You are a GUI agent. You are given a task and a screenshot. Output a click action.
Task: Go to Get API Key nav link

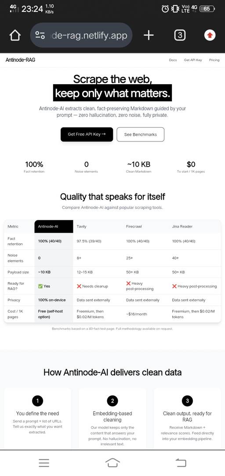(x=193, y=60)
